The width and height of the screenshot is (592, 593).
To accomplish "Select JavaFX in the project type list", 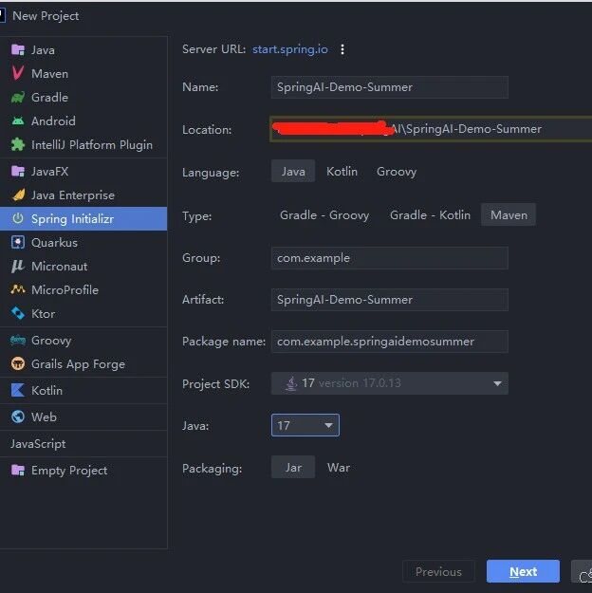I will click(x=83, y=172).
